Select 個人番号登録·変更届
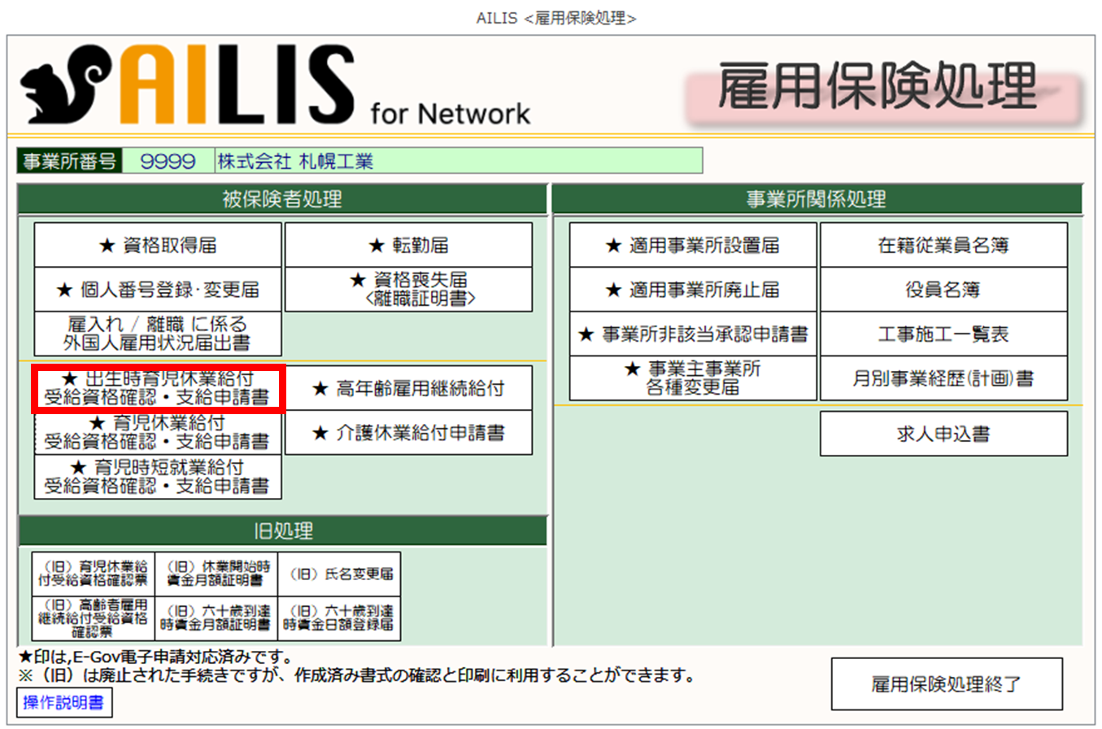1102x729 pixels. pyautogui.click(x=158, y=290)
